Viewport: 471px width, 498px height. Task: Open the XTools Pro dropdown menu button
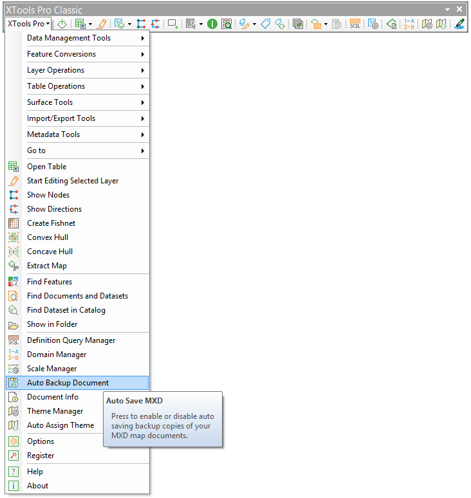(28, 24)
